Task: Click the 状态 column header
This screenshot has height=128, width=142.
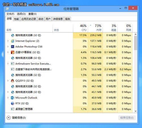Action: [x=63, y=28]
